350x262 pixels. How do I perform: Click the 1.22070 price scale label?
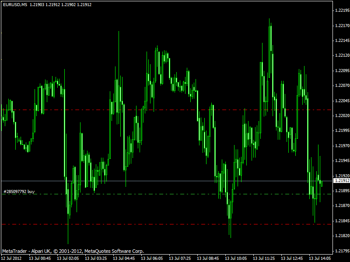tap(343, 86)
